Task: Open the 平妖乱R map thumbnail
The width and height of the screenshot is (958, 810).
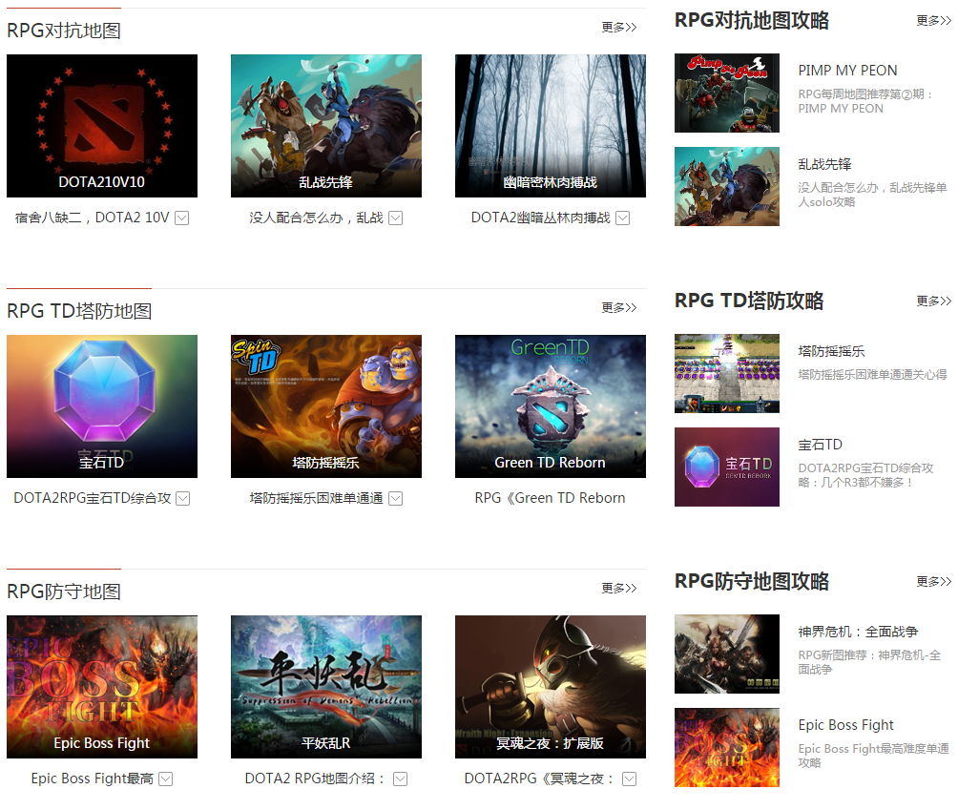Action: (x=326, y=687)
